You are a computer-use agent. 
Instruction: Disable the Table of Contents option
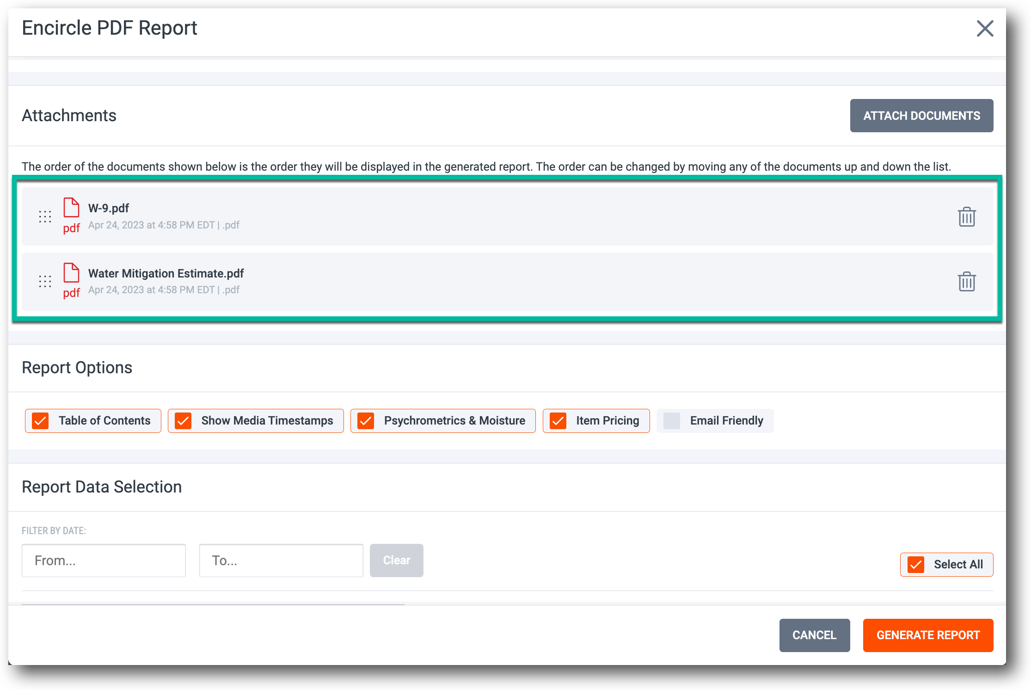pos(41,420)
